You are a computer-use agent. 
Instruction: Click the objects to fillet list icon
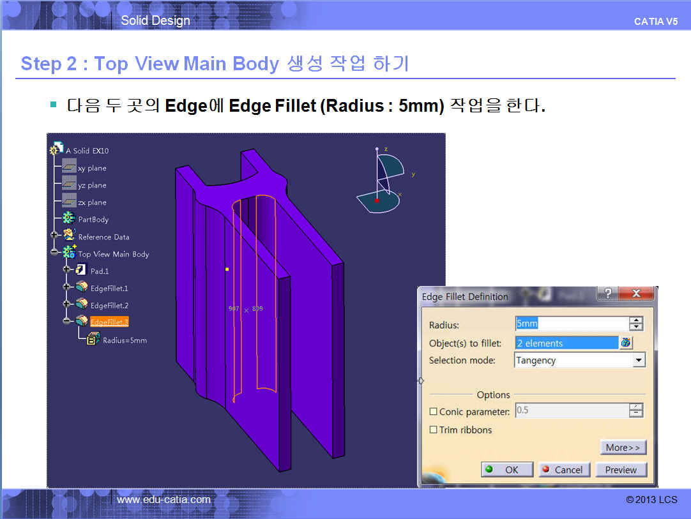626,343
